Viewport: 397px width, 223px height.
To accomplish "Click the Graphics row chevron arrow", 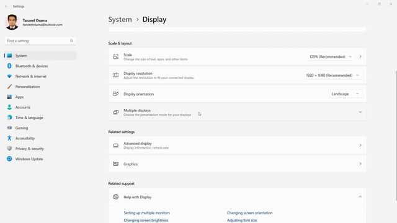I will point(360,164).
